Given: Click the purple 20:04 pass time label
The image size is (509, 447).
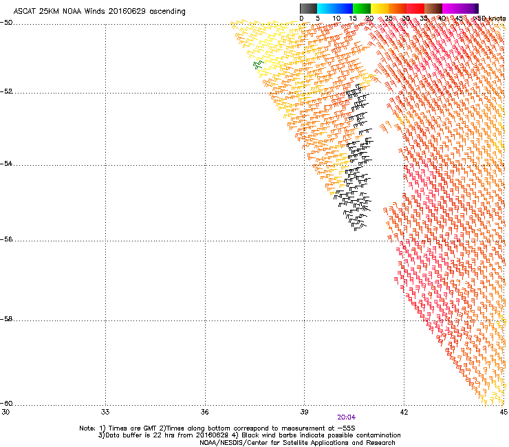Looking at the screenshot, I should point(347,417).
